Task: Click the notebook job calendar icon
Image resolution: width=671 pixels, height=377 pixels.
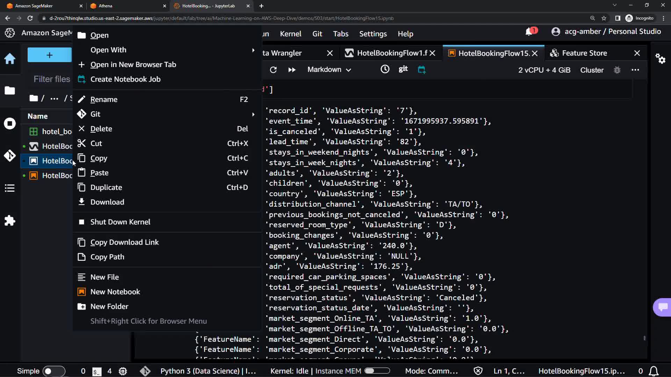Action: point(422,70)
